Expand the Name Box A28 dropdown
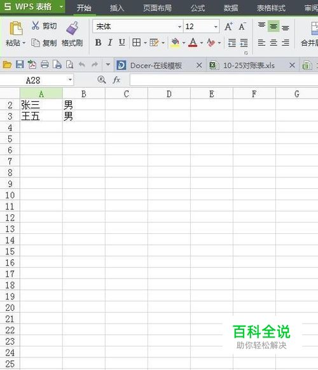Image resolution: width=318 pixels, height=370 pixels. point(70,79)
